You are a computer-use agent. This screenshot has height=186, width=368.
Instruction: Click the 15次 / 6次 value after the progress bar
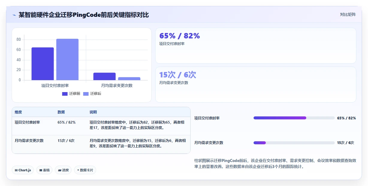click(346, 143)
